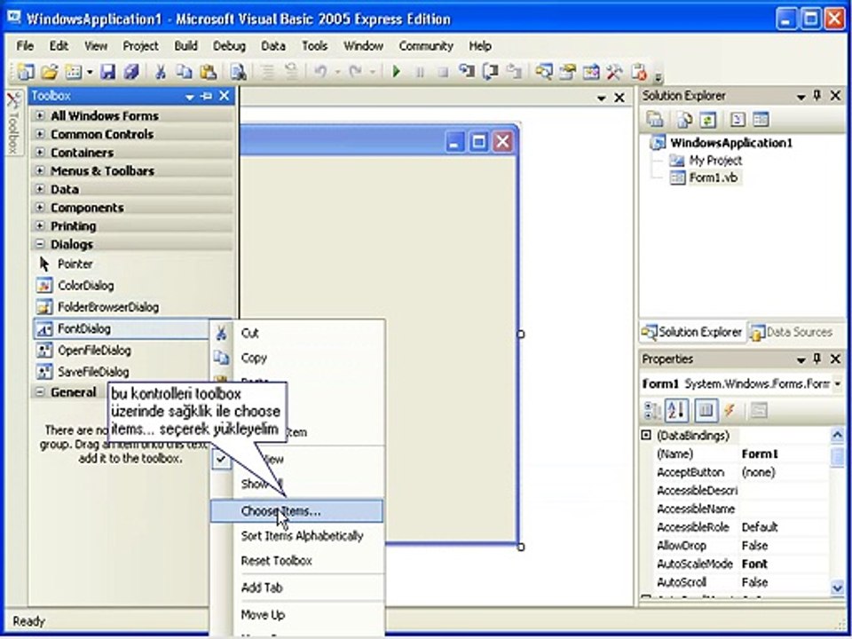The height and width of the screenshot is (639, 852).
Task: Click the Open File folder icon
Action: click(50, 72)
